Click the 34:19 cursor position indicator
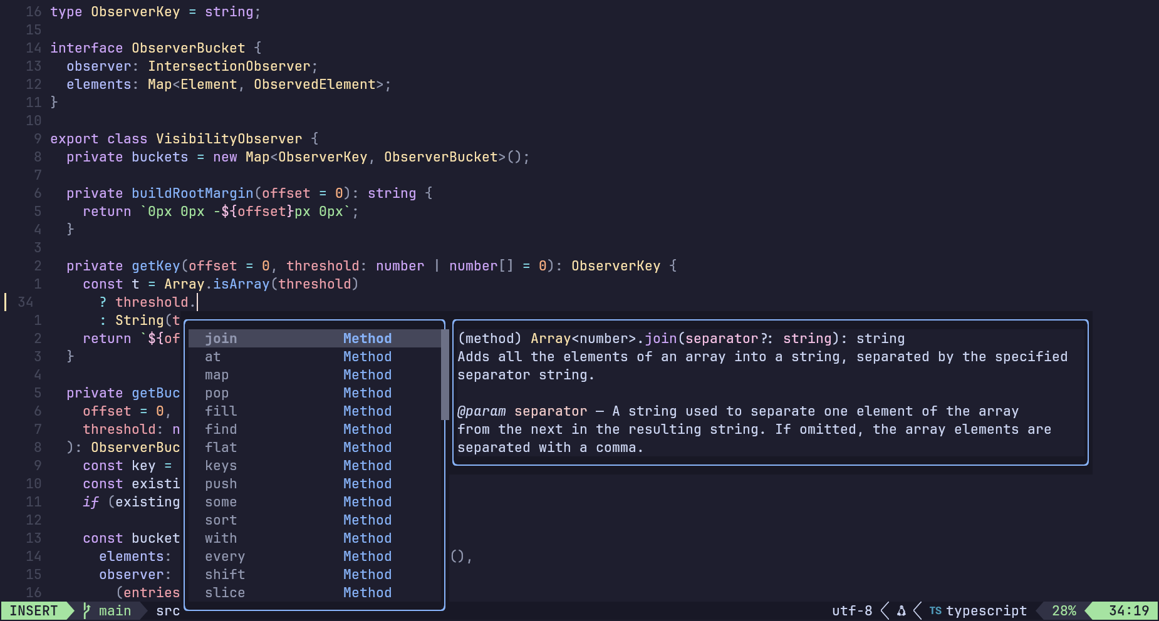 [x=1128, y=610]
